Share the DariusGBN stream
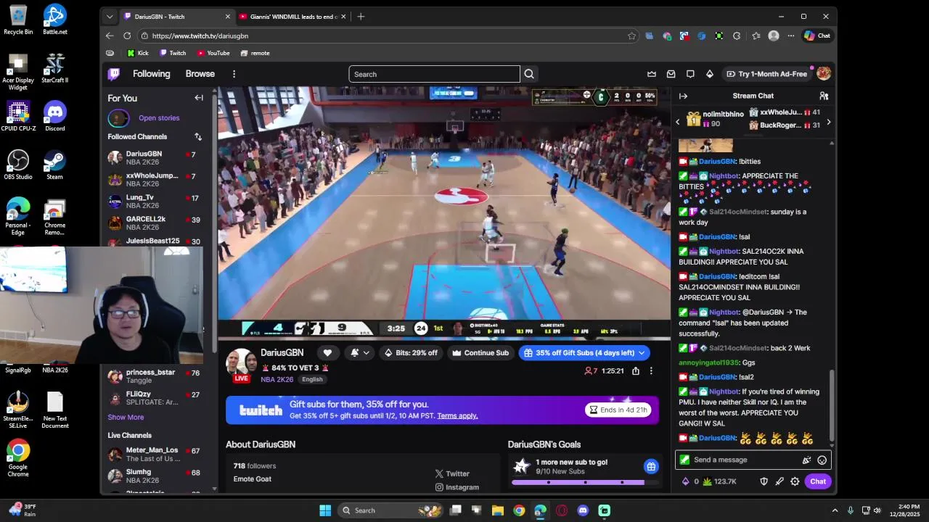929x522 pixels. point(636,370)
